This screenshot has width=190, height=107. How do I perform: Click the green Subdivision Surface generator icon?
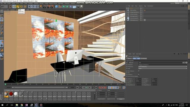pos(64,7)
